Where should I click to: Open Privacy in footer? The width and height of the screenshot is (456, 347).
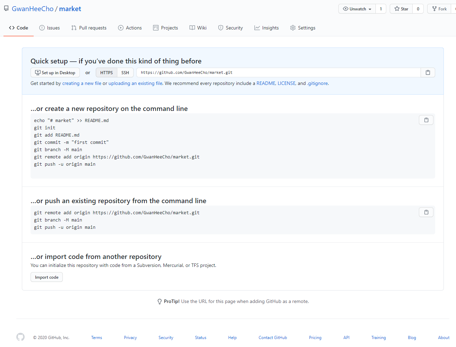[130, 337]
